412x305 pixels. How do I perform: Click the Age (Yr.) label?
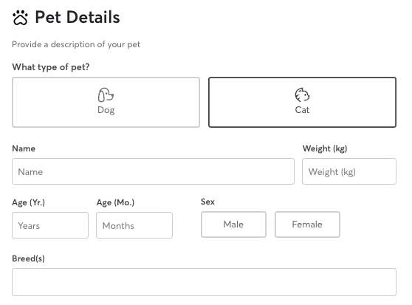[28, 202]
